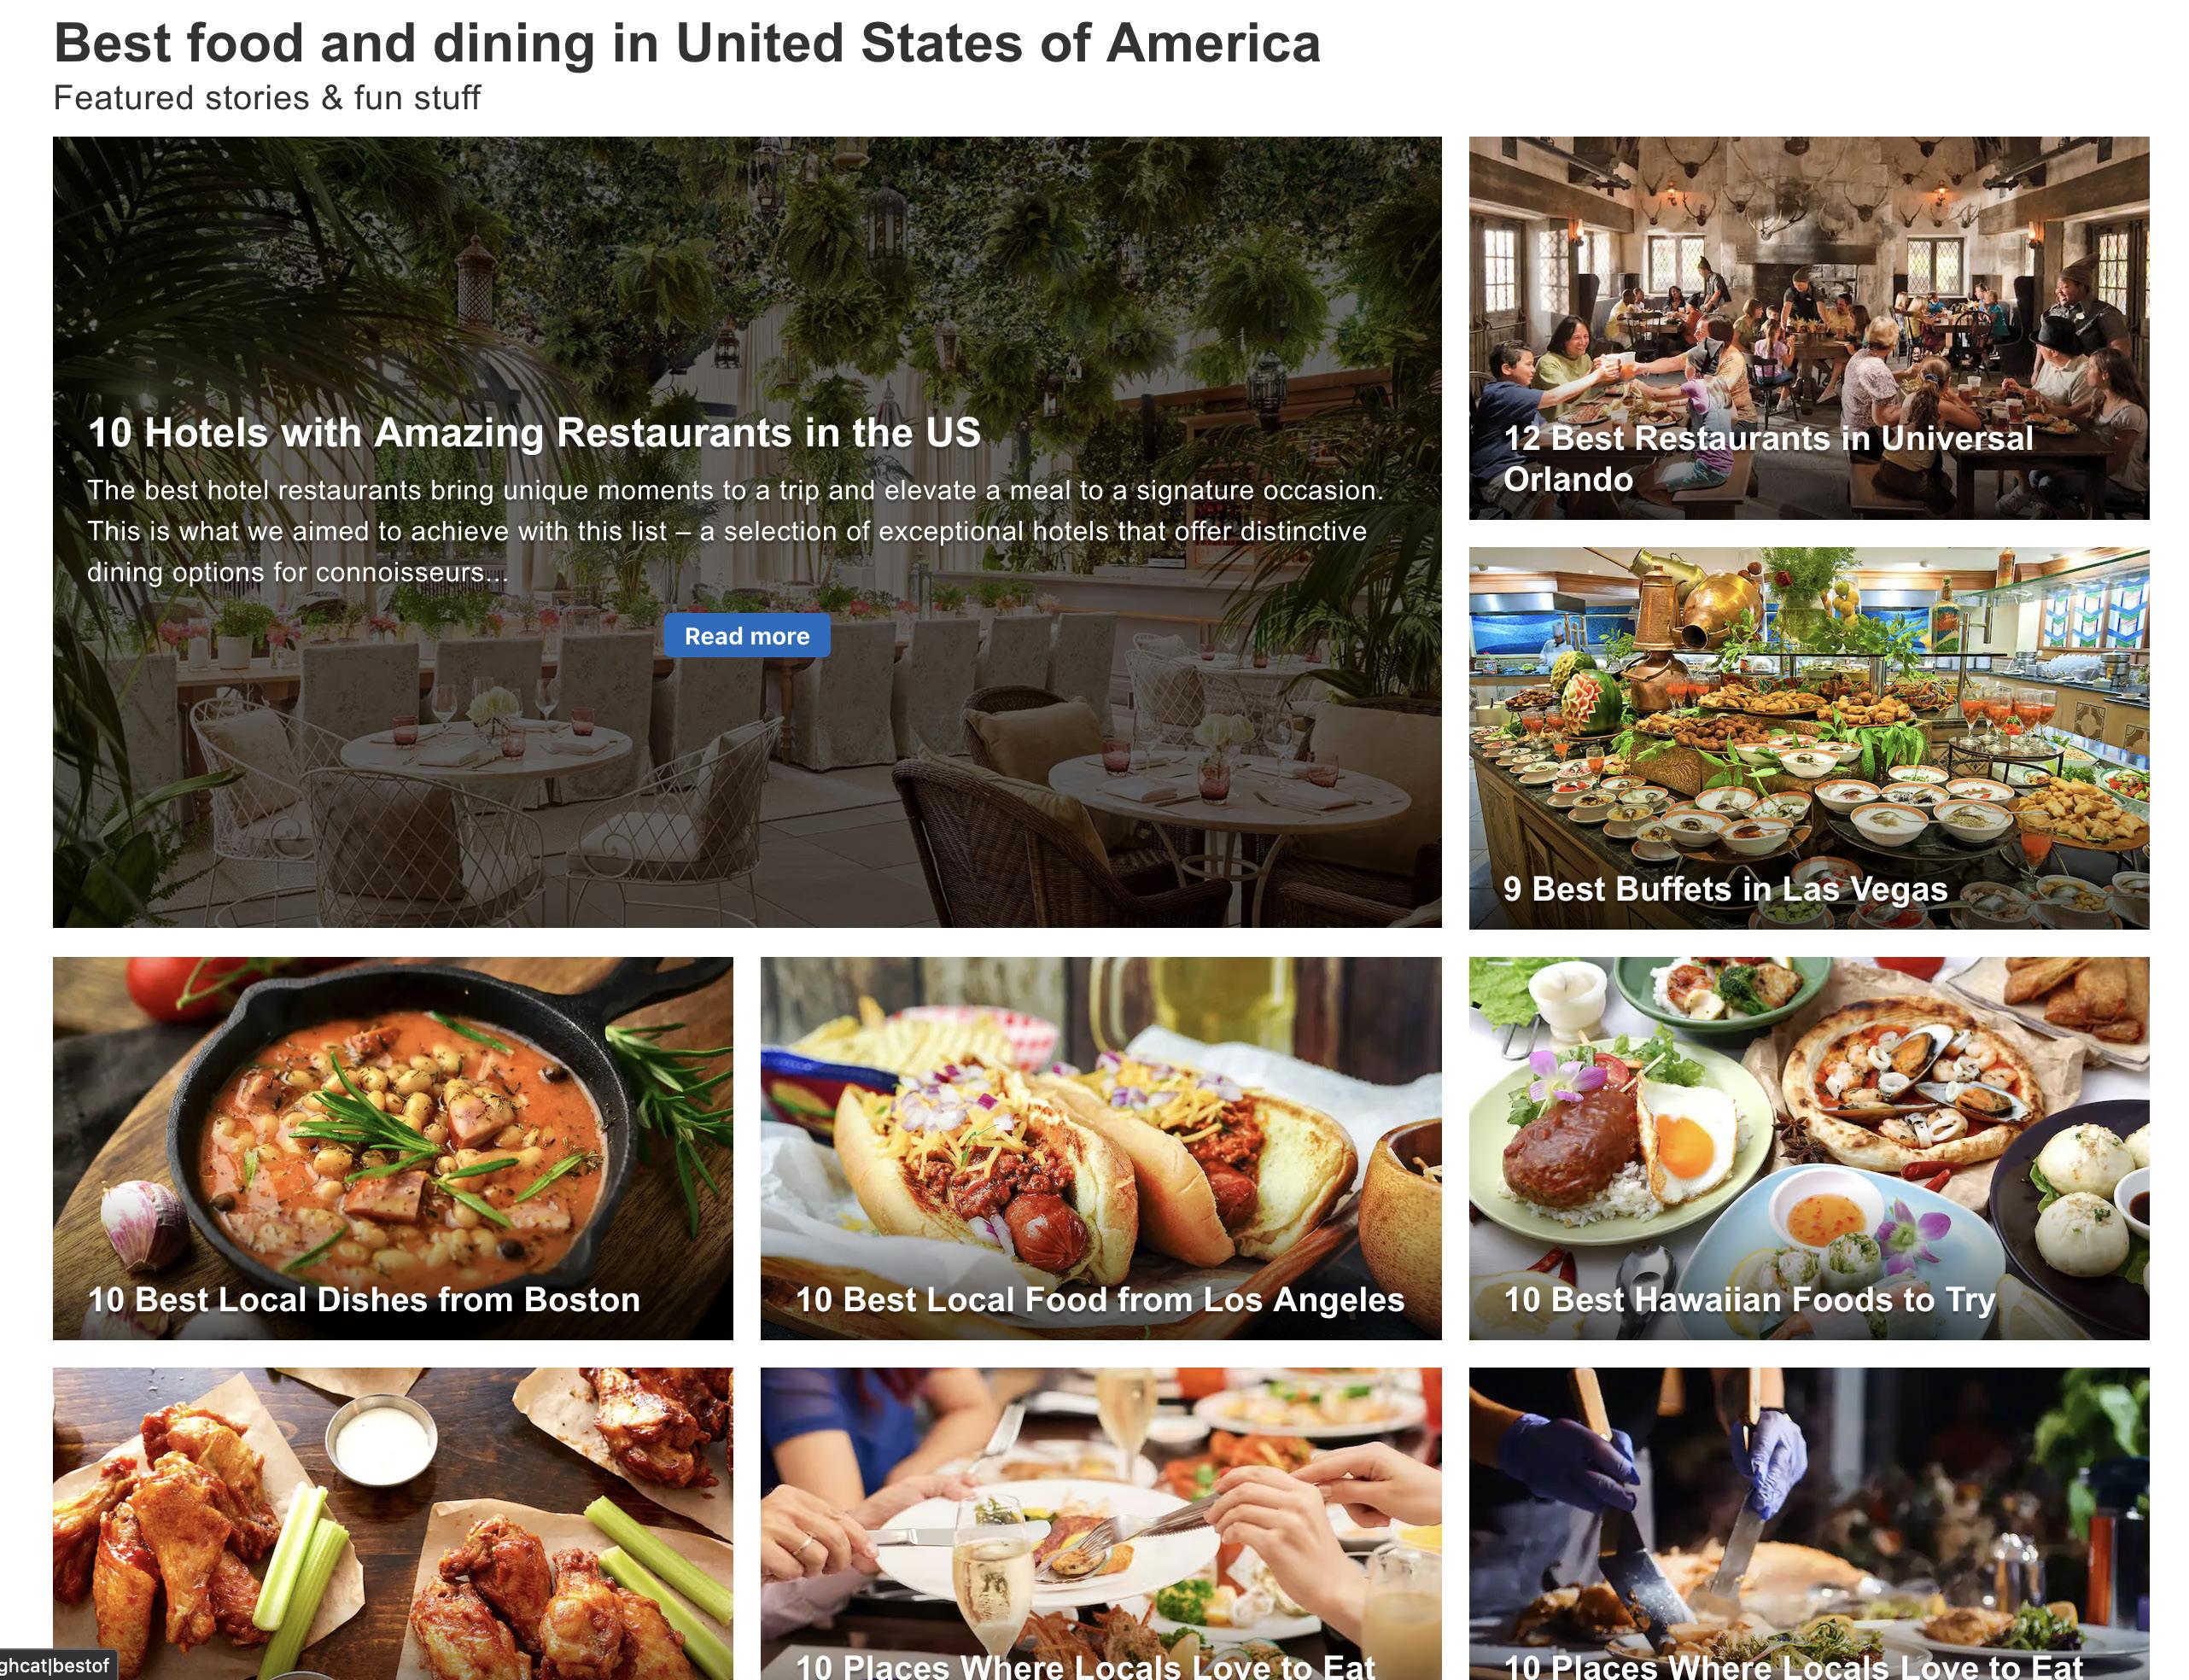Select the chicken wings article thumbnail

pos(393,1523)
